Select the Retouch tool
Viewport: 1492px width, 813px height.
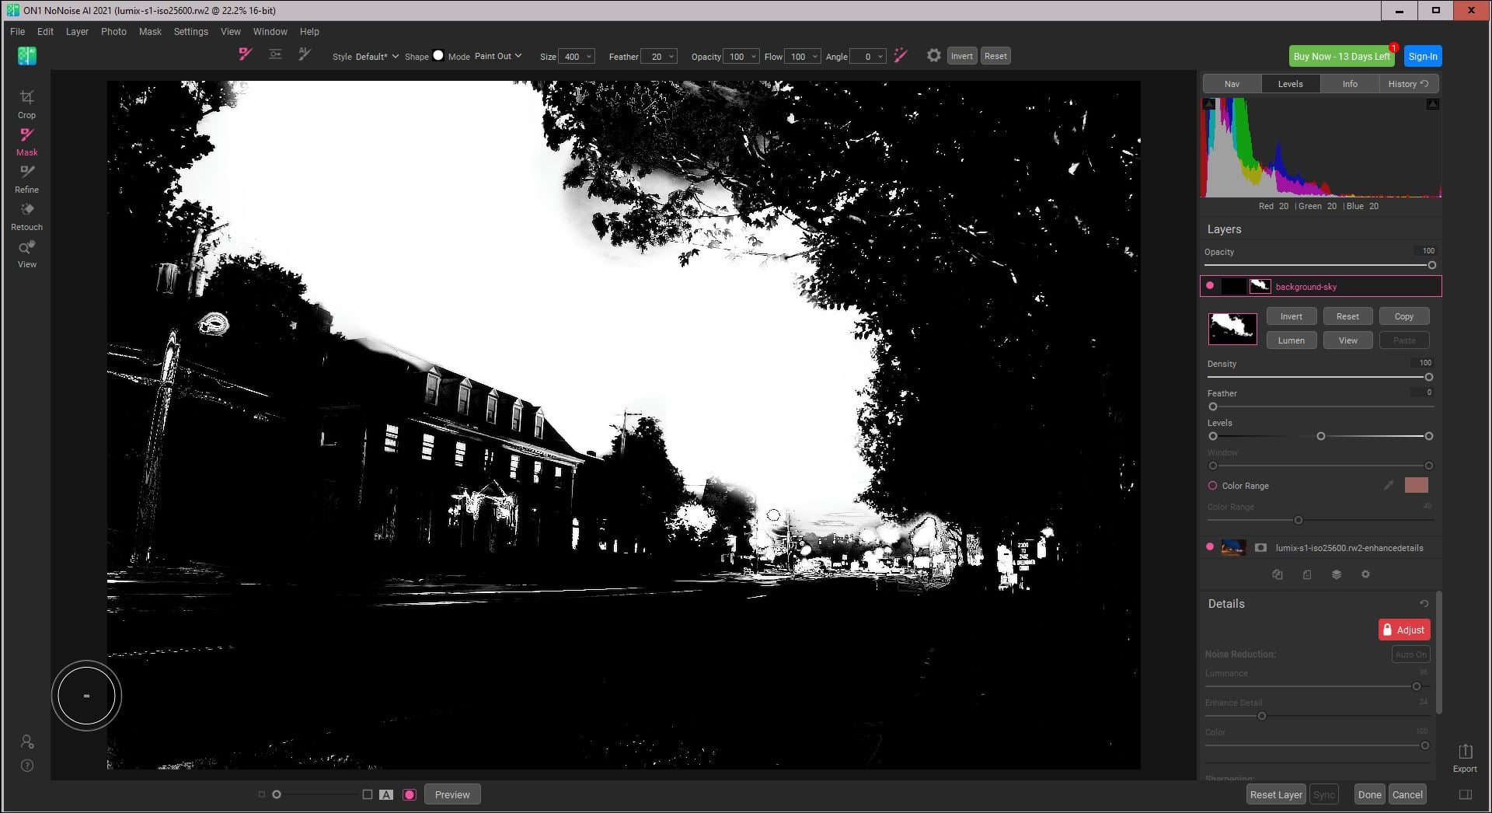26,215
